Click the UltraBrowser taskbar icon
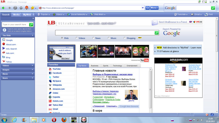219x123 pixels. pyautogui.click(x=84, y=120)
